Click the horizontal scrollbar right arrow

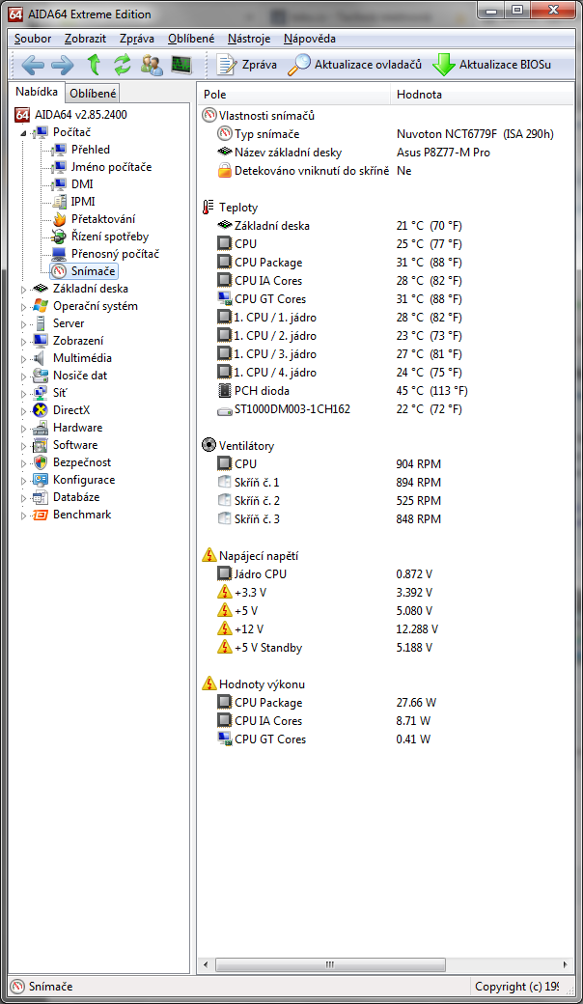coord(565,964)
